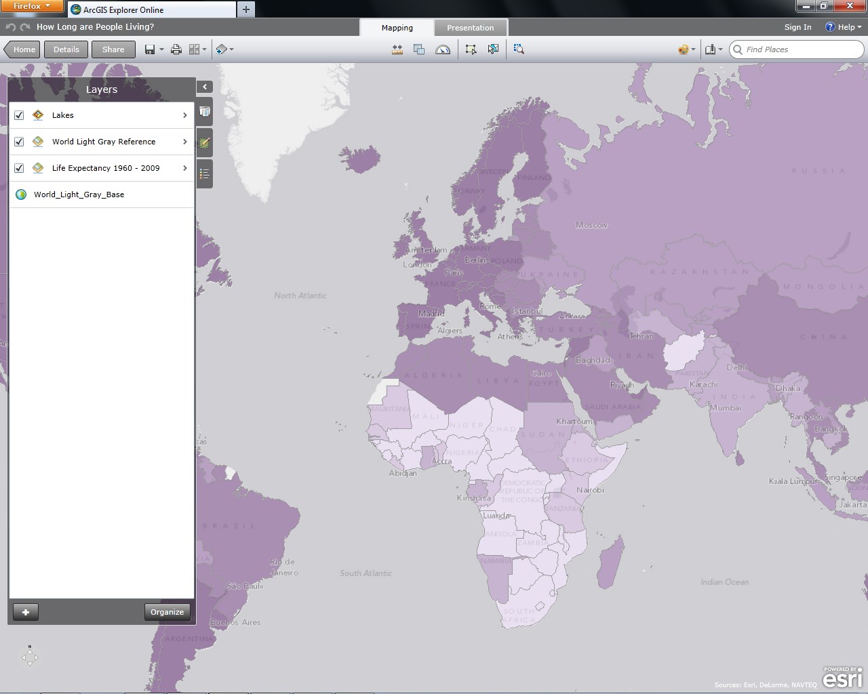Click the Organize button in Layers panel

coord(167,612)
